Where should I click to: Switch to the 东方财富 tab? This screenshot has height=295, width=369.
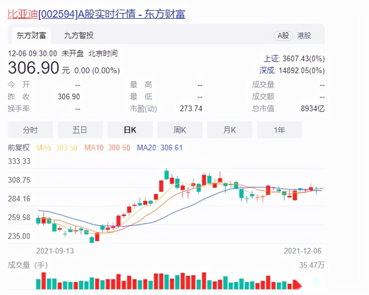31,36
